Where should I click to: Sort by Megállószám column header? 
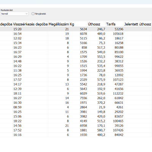click(59, 24)
